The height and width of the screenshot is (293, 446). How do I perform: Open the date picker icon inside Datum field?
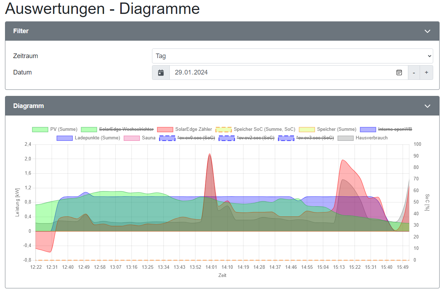click(x=399, y=73)
